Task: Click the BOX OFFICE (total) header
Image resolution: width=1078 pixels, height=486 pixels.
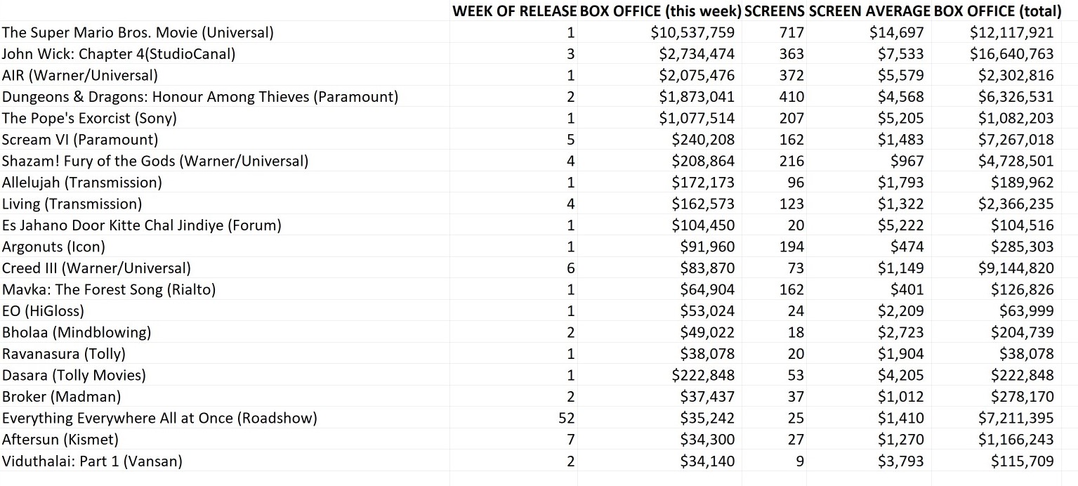Action: pyautogui.click(x=997, y=11)
